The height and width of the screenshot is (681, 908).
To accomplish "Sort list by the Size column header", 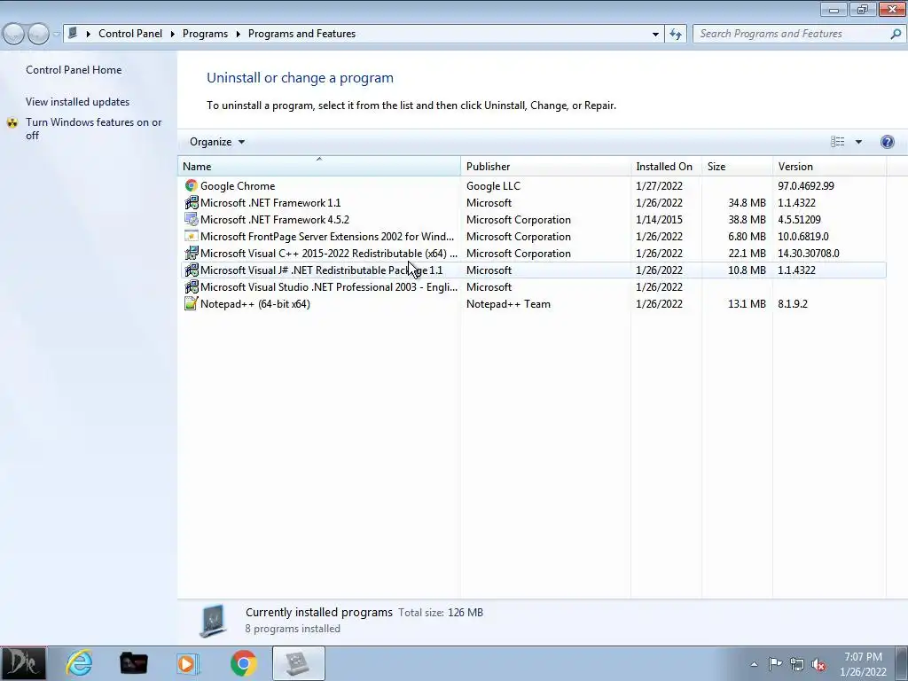I will pos(737,166).
